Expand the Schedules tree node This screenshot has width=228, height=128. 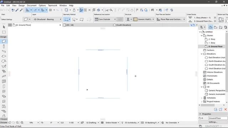click(202, 98)
